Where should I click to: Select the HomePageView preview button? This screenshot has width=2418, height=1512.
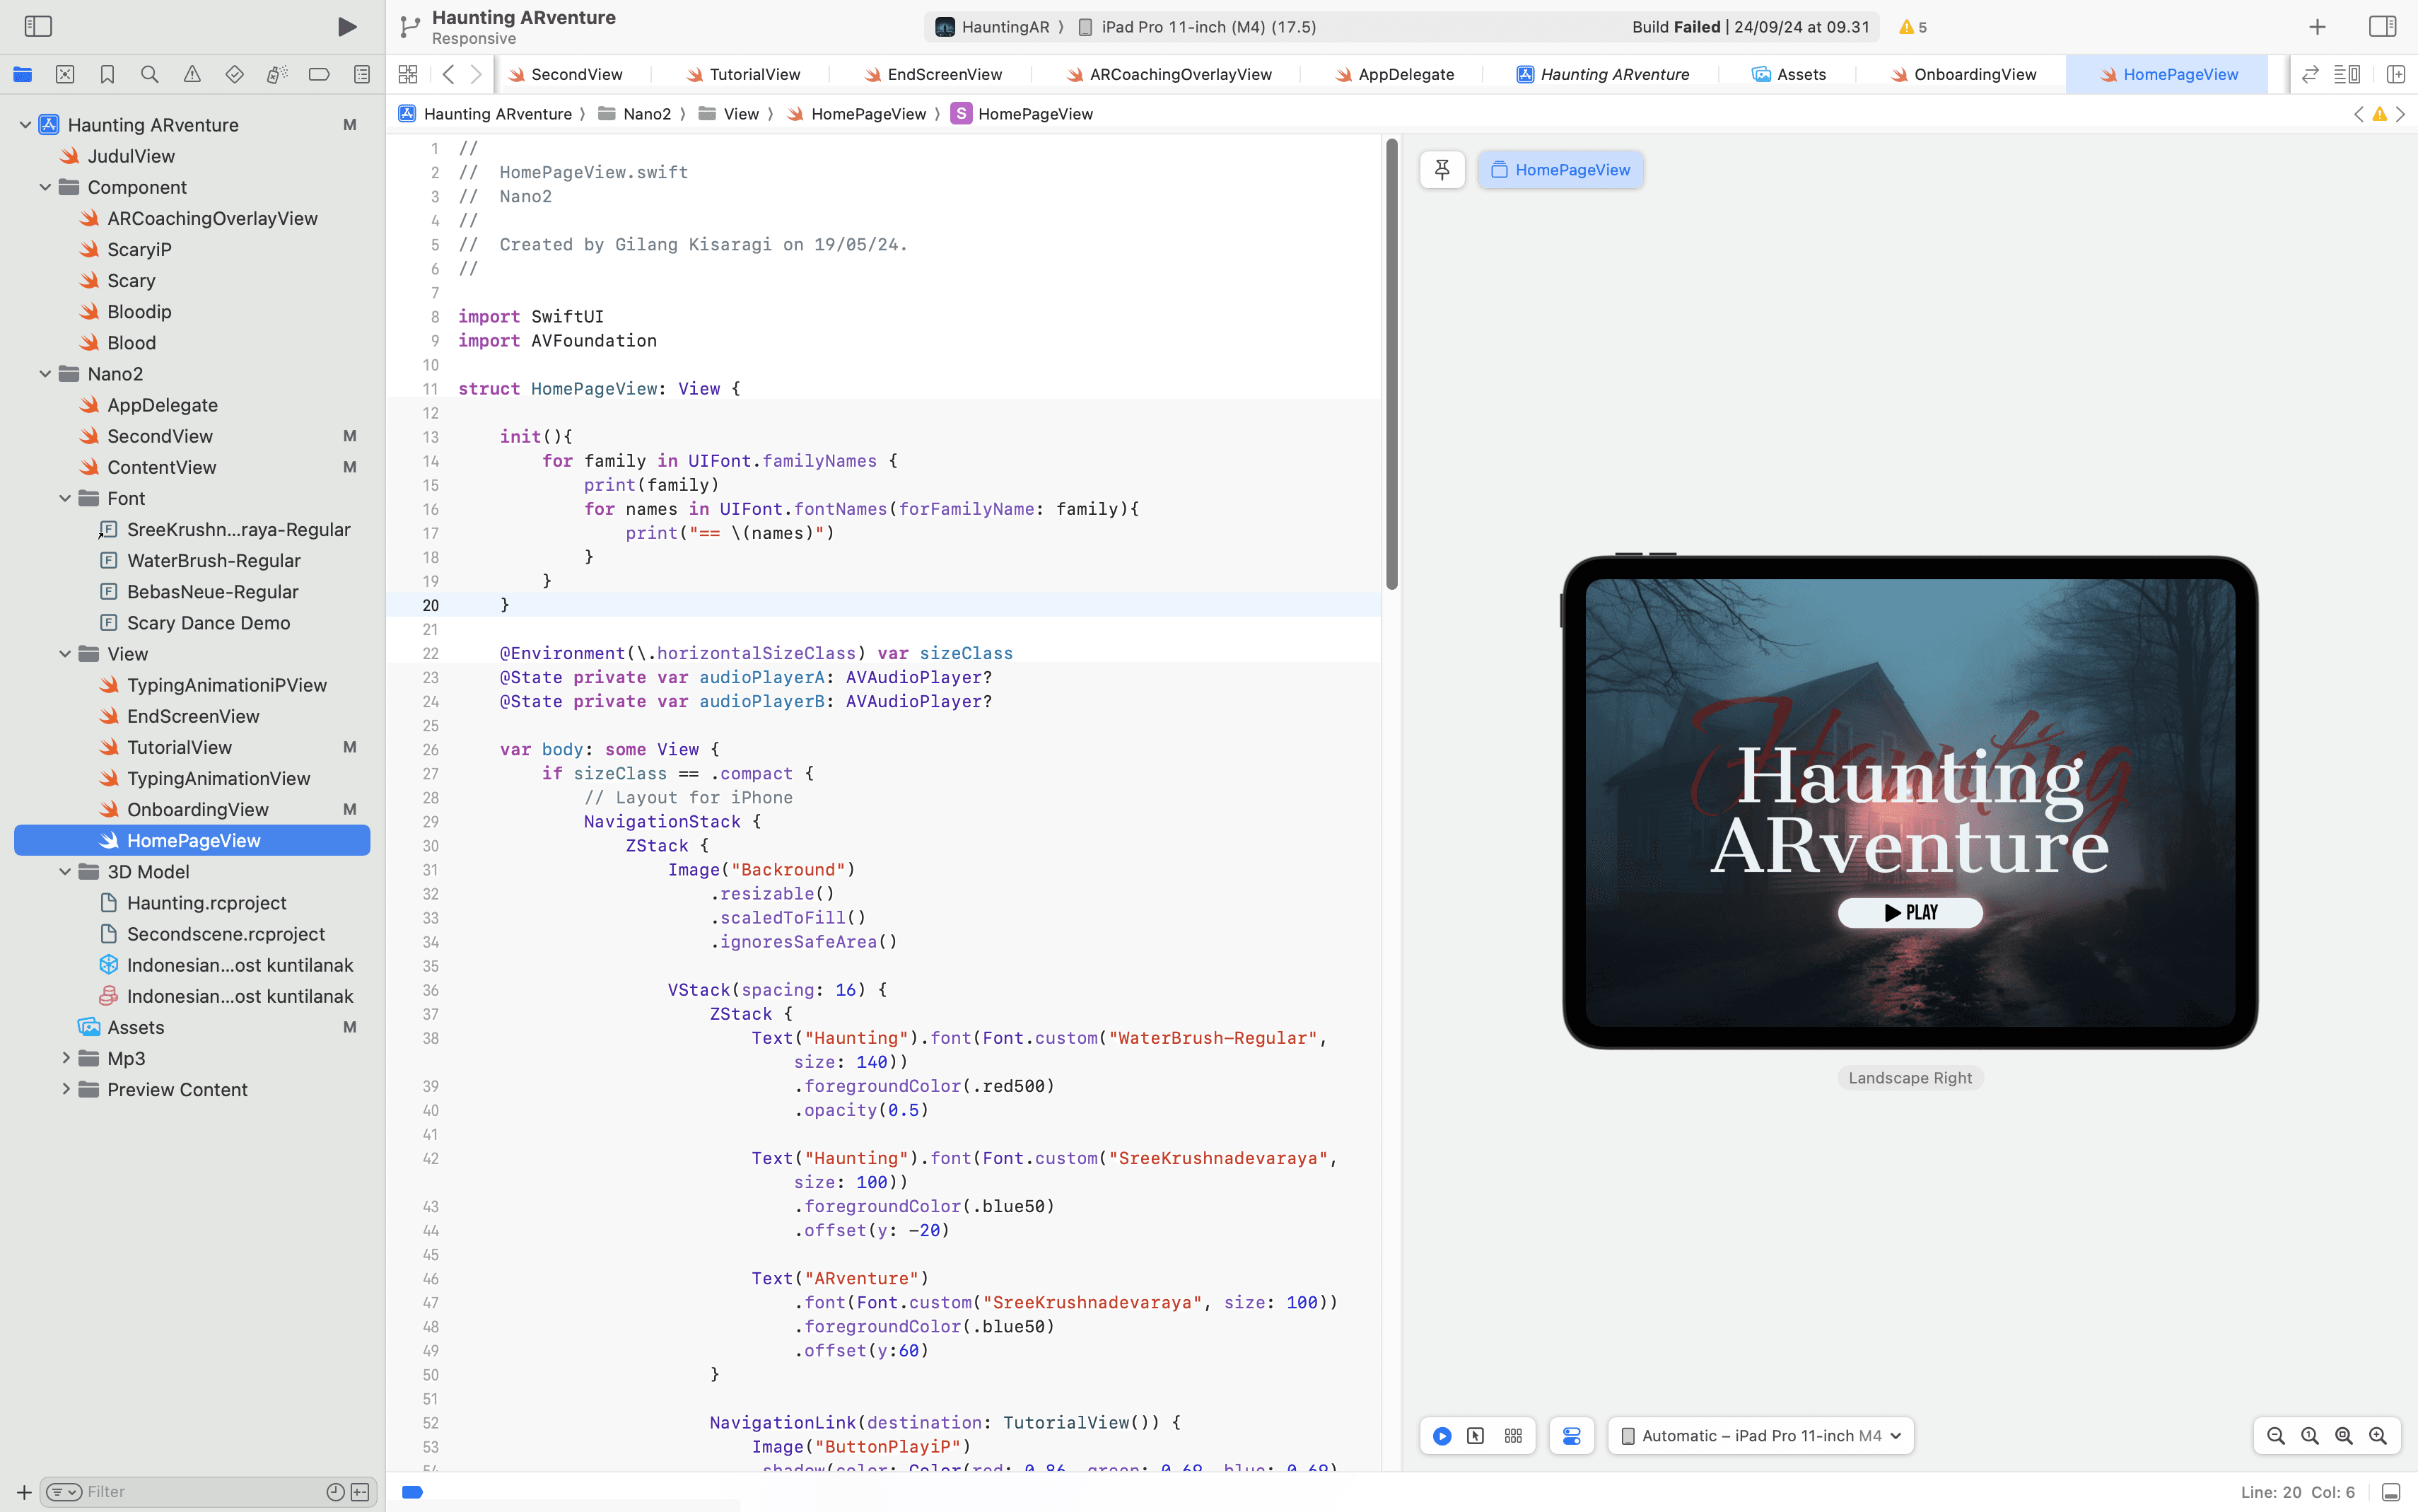[1560, 170]
